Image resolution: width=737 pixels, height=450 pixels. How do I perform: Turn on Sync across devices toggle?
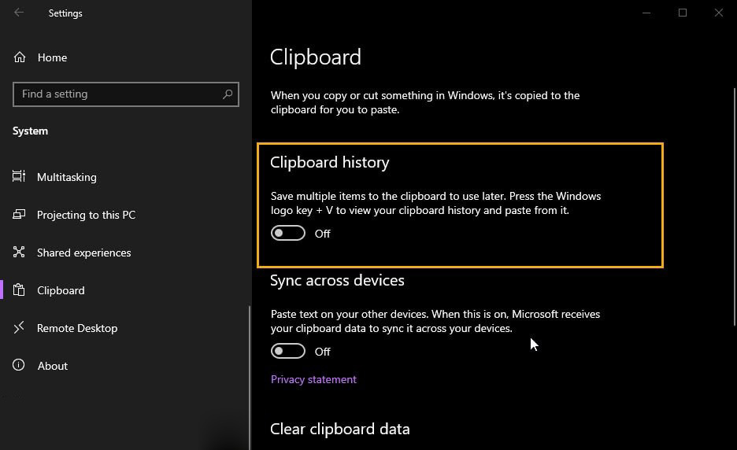(287, 351)
